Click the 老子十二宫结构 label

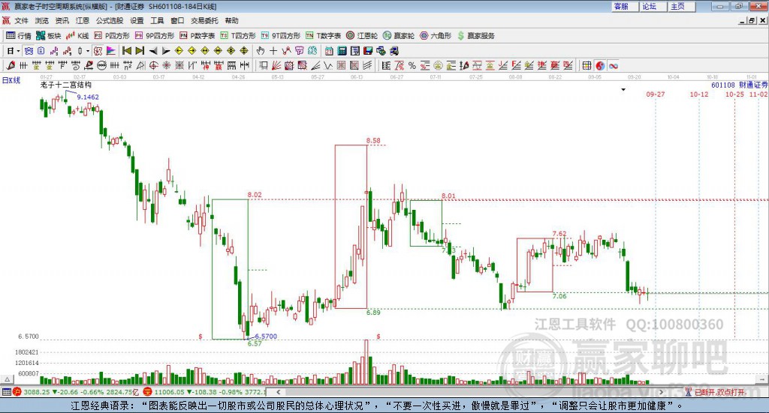coord(66,85)
